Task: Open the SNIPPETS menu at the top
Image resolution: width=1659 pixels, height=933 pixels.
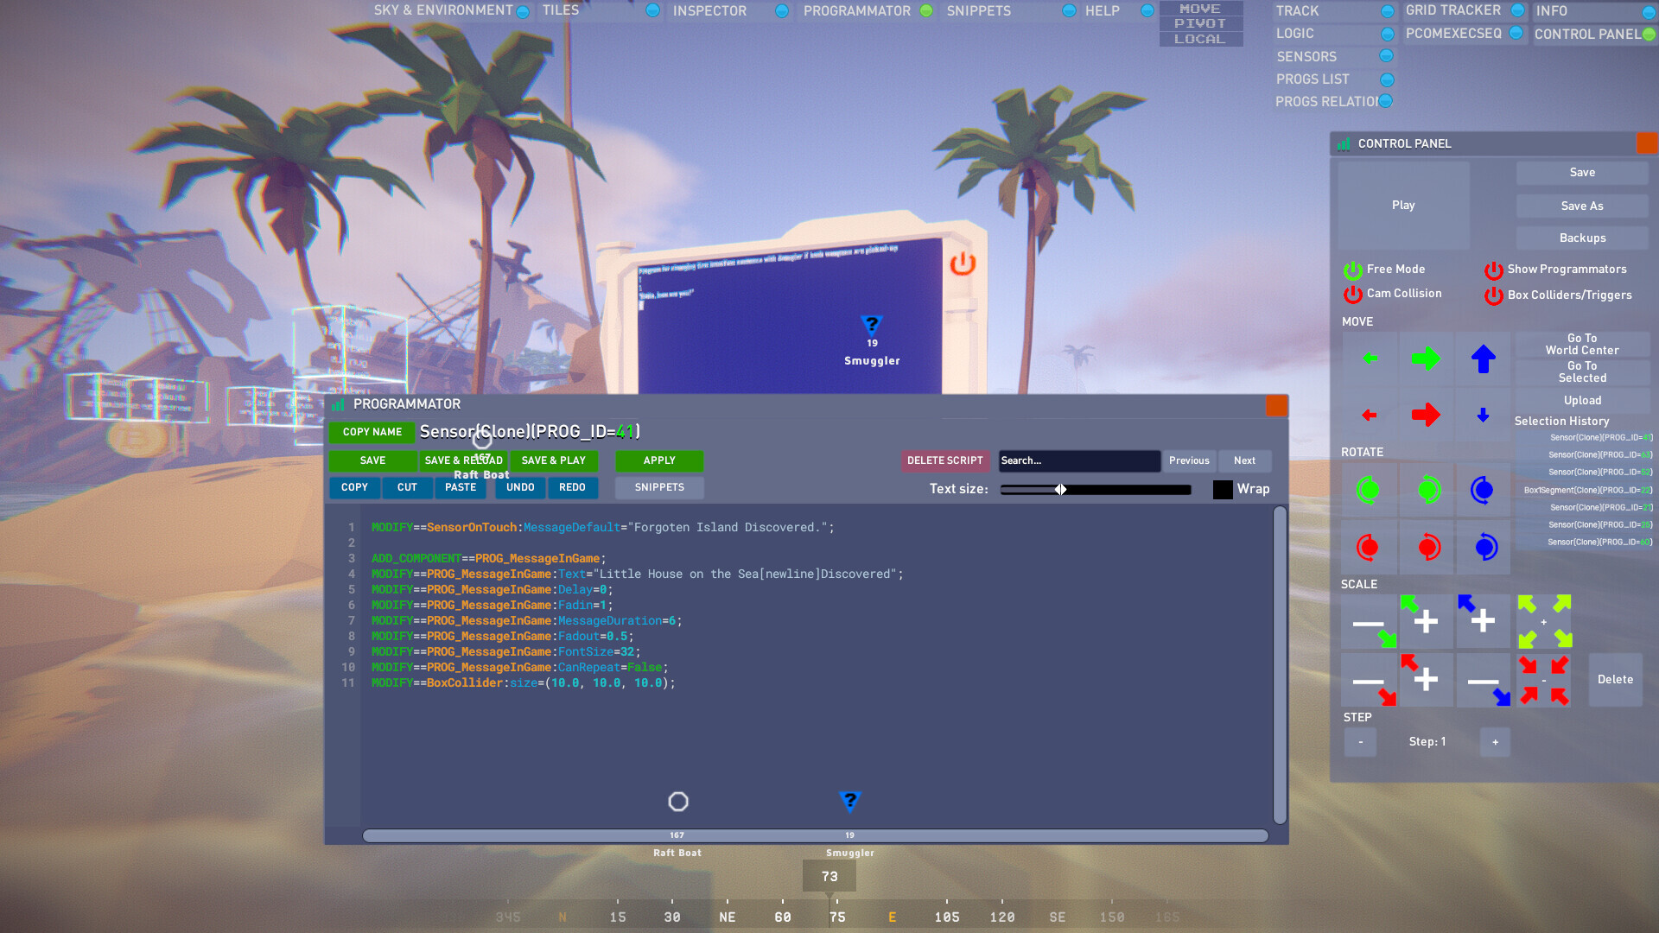Action: [x=978, y=10]
